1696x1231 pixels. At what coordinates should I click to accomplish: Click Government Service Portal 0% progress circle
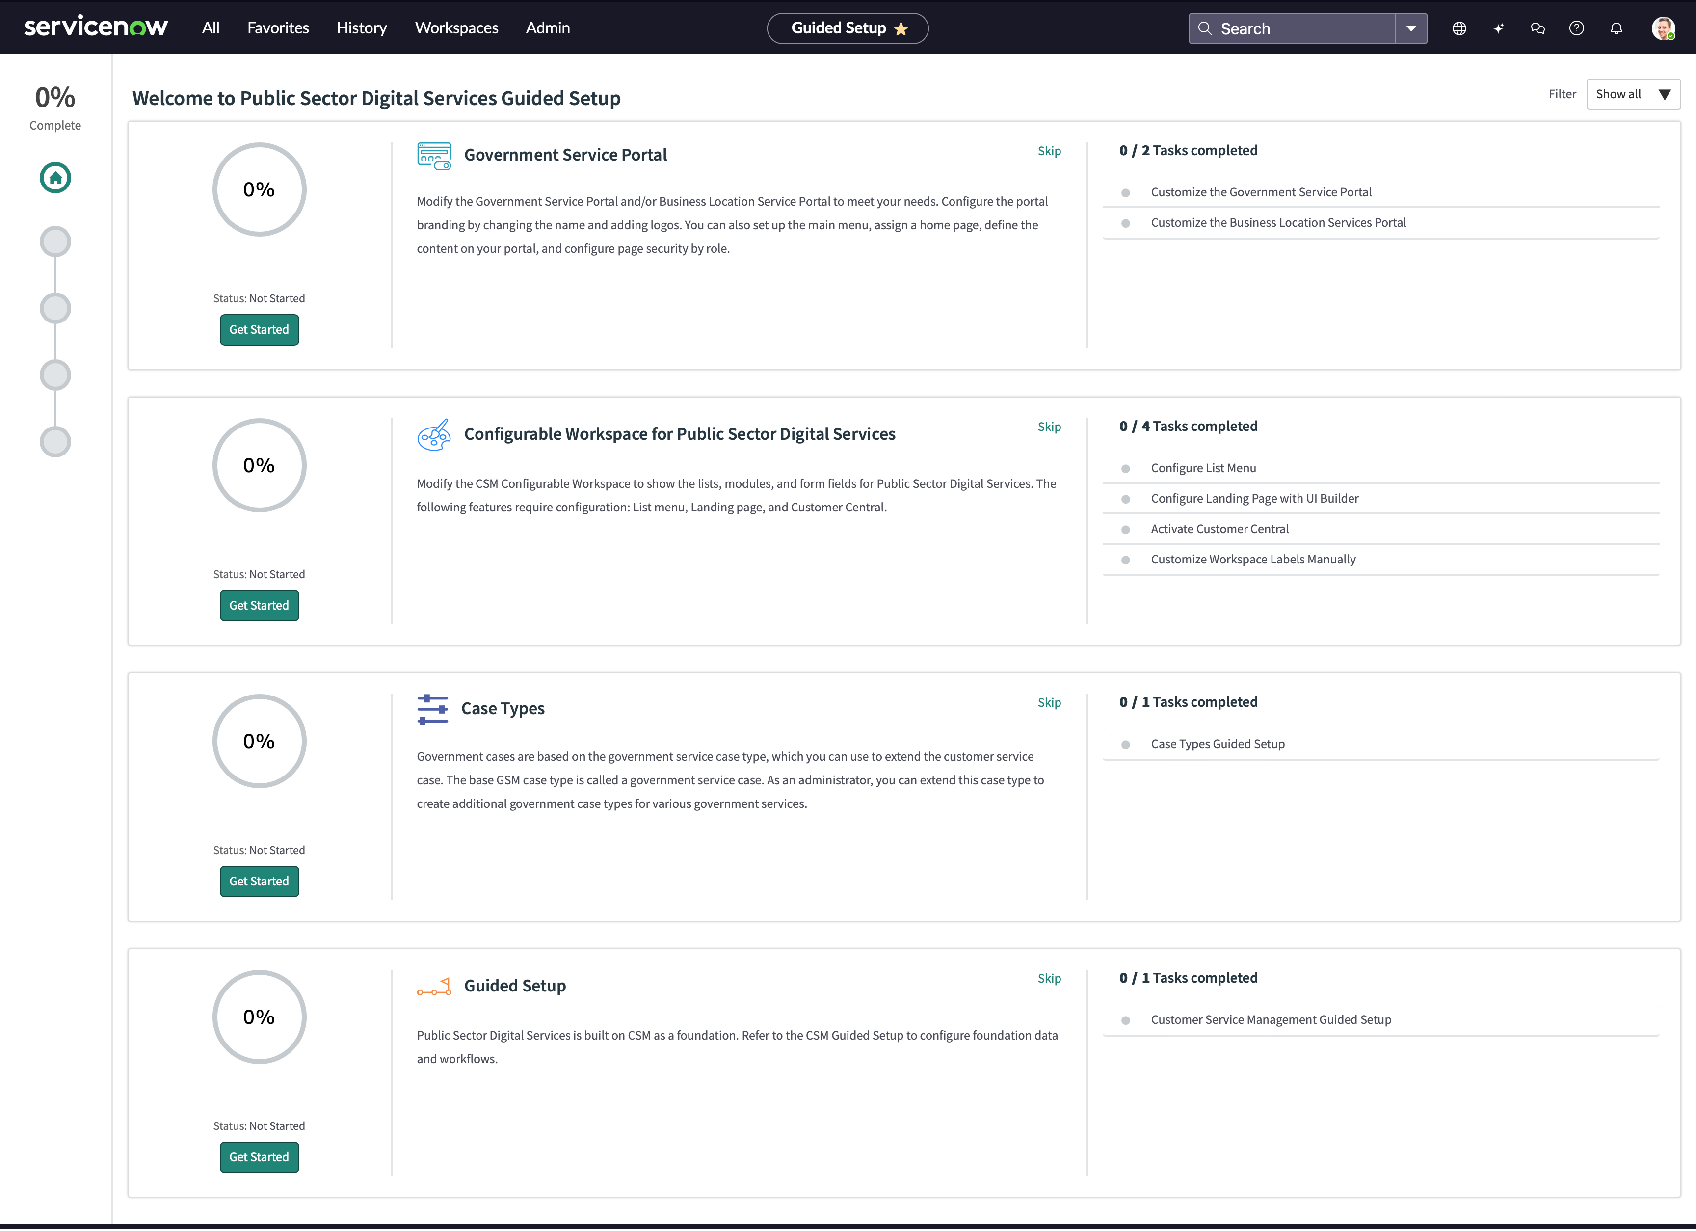tap(260, 190)
